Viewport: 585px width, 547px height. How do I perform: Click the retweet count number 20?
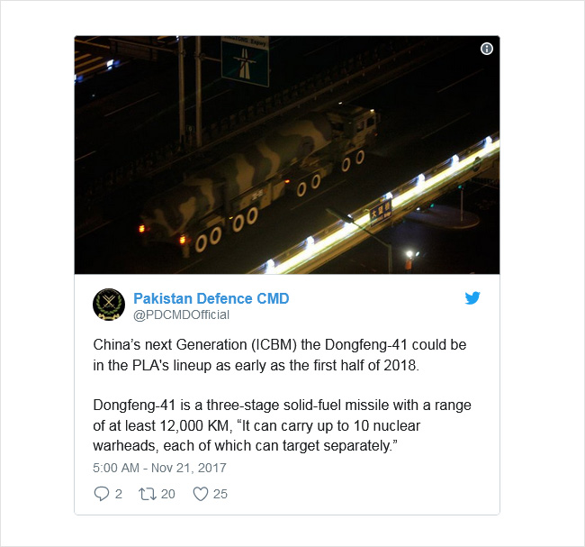point(168,494)
